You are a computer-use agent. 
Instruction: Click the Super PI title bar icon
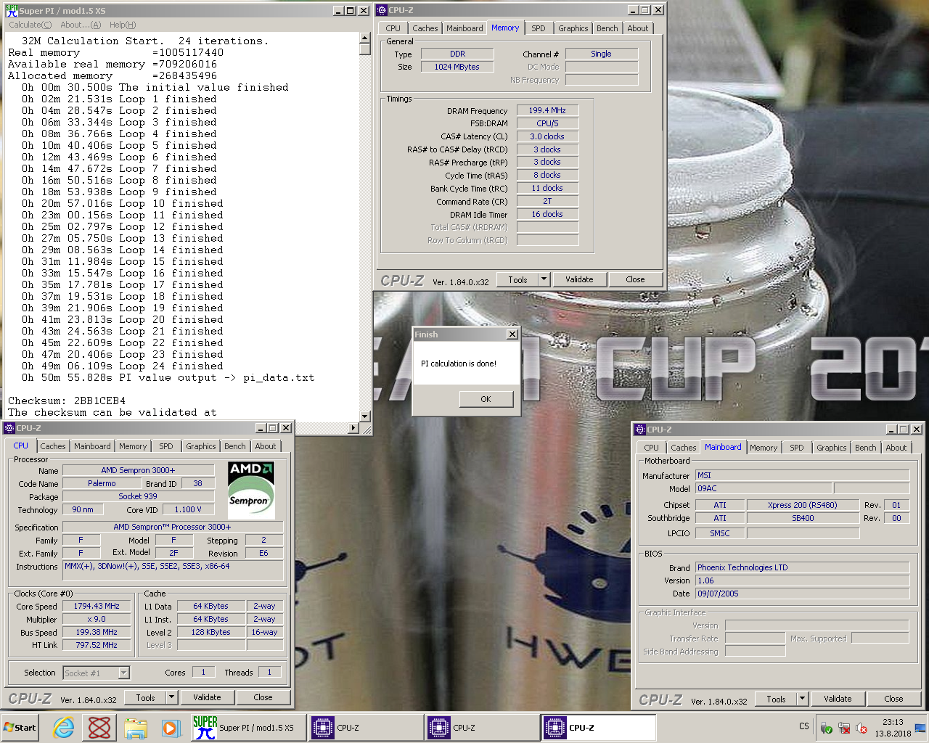tap(11, 10)
